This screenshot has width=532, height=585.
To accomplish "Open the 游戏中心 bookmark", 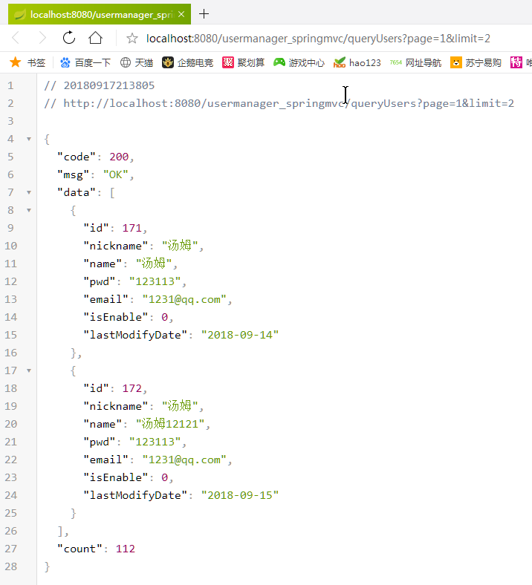I will click(x=299, y=63).
